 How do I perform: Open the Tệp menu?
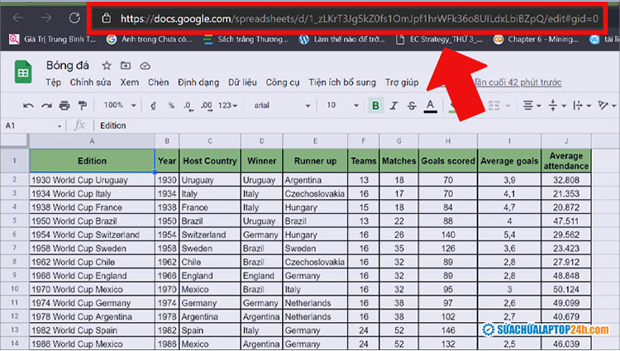point(54,83)
